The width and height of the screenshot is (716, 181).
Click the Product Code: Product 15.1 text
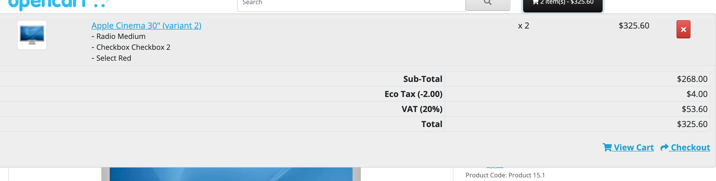click(505, 175)
